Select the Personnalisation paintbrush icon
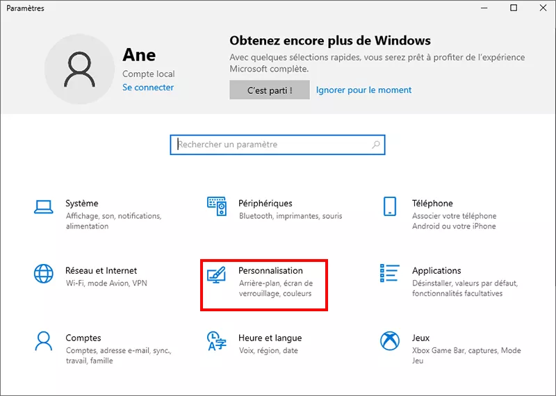The width and height of the screenshot is (556, 396). (217, 274)
